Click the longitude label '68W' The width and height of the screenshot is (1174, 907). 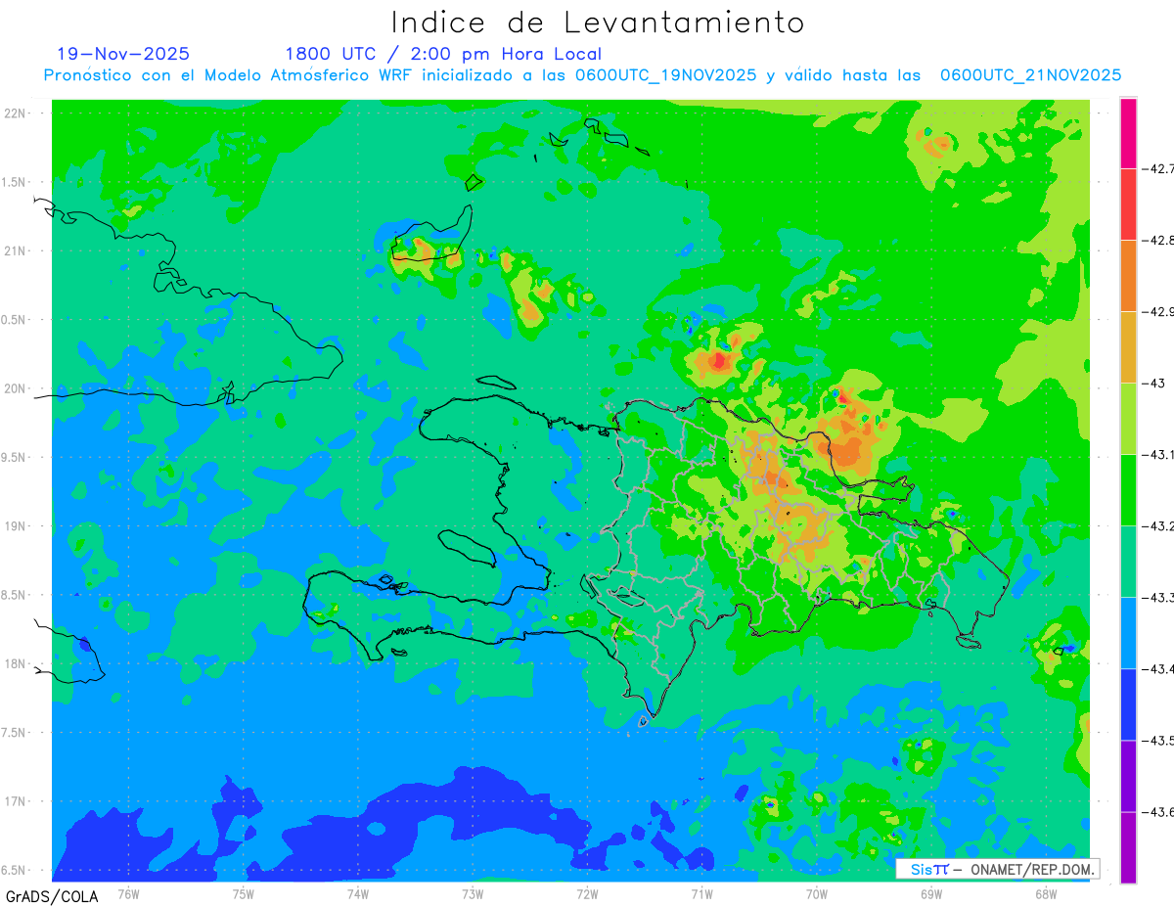click(1045, 893)
